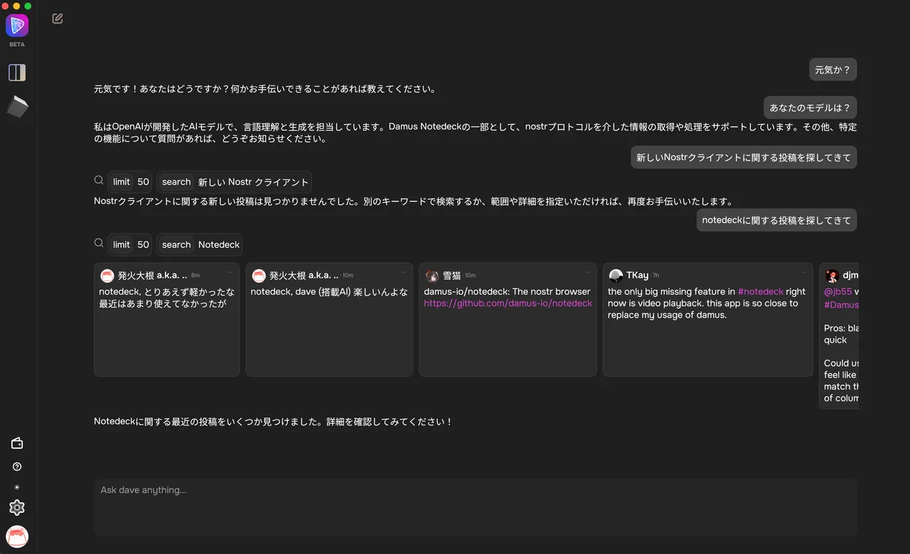910x554 pixels.
Task: Click the note text "notedeck, とりあえず軽かったな"
Action: (166, 291)
